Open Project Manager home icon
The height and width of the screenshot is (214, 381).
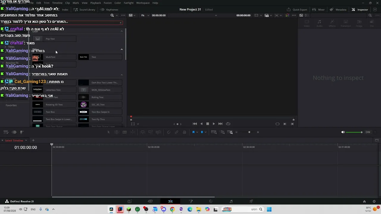(x=364, y=202)
